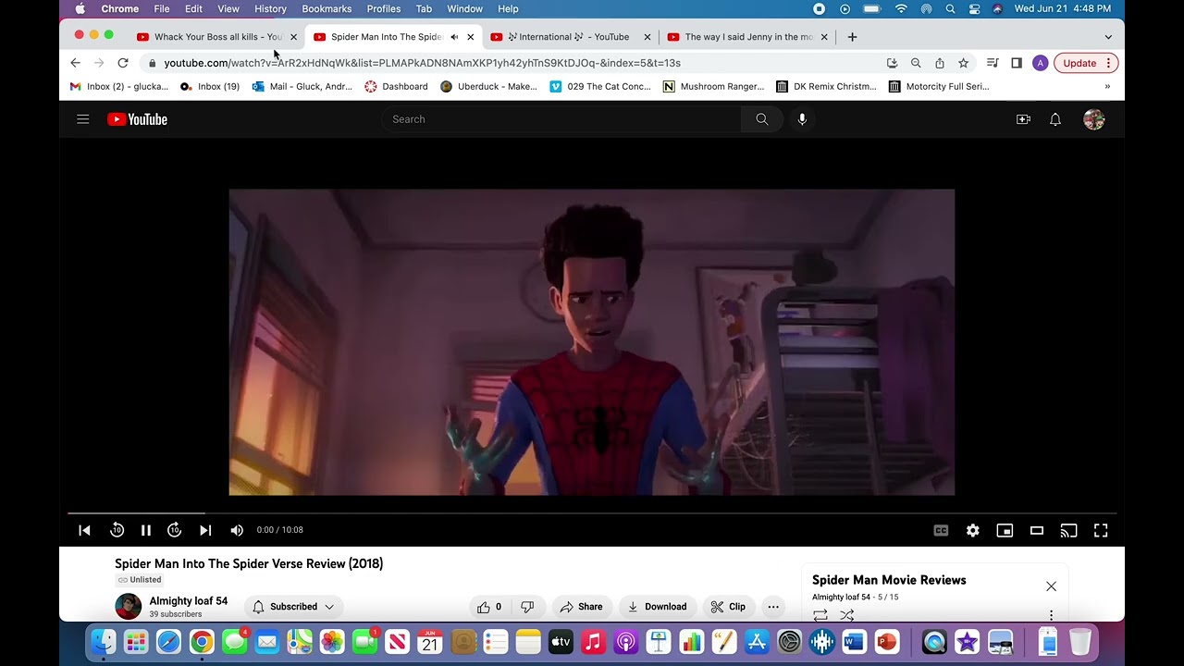Go to the YouTube home logo

[137, 119]
